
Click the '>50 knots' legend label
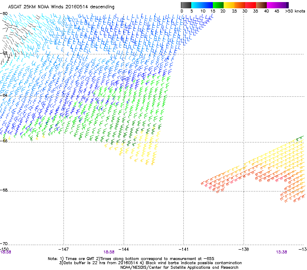point(295,11)
